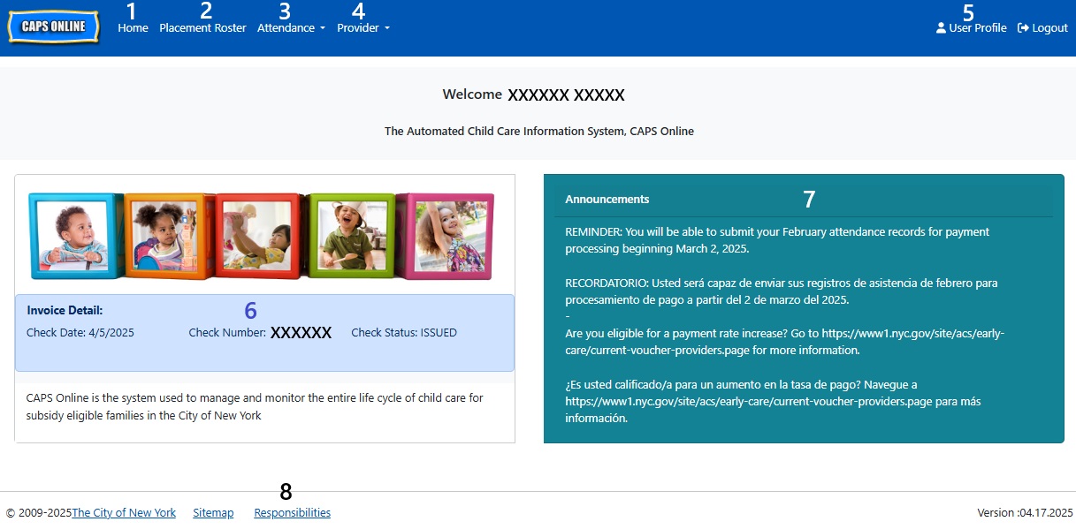This screenshot has height=529, width=1076.
Task: Click the User Profile person icon
Action: click(x=941, y=28)
